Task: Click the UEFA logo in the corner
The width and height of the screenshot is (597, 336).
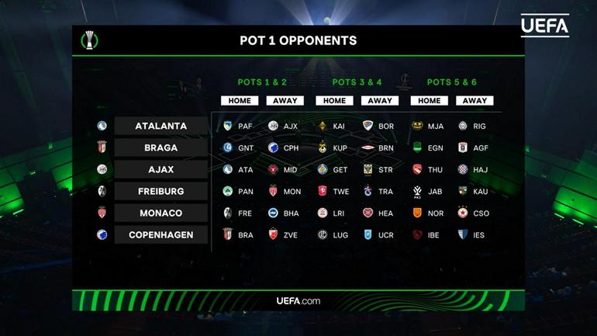Action: (545, 26)
